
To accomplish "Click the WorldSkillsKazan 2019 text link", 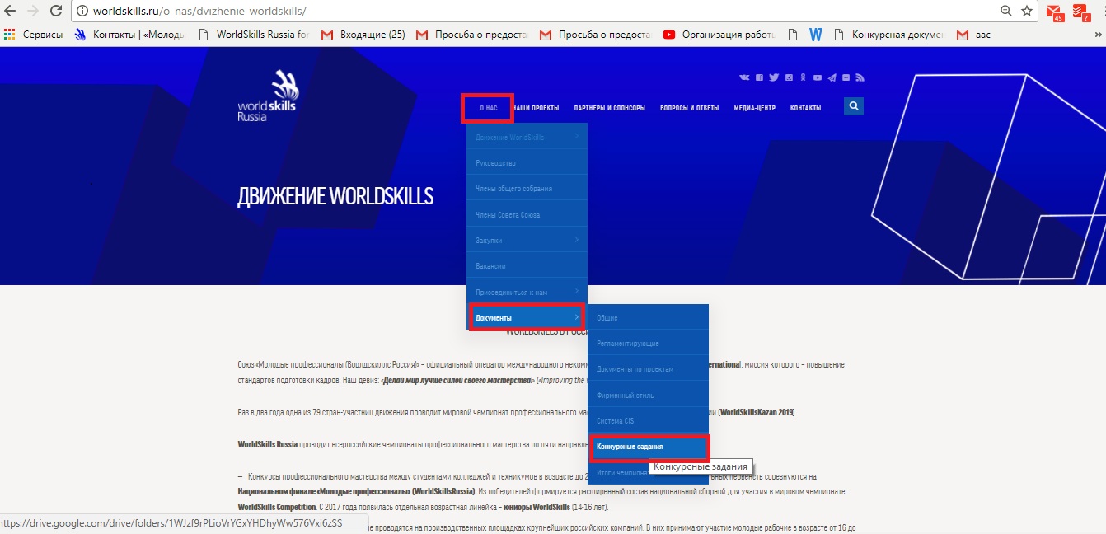I will [x=757, y=412].
